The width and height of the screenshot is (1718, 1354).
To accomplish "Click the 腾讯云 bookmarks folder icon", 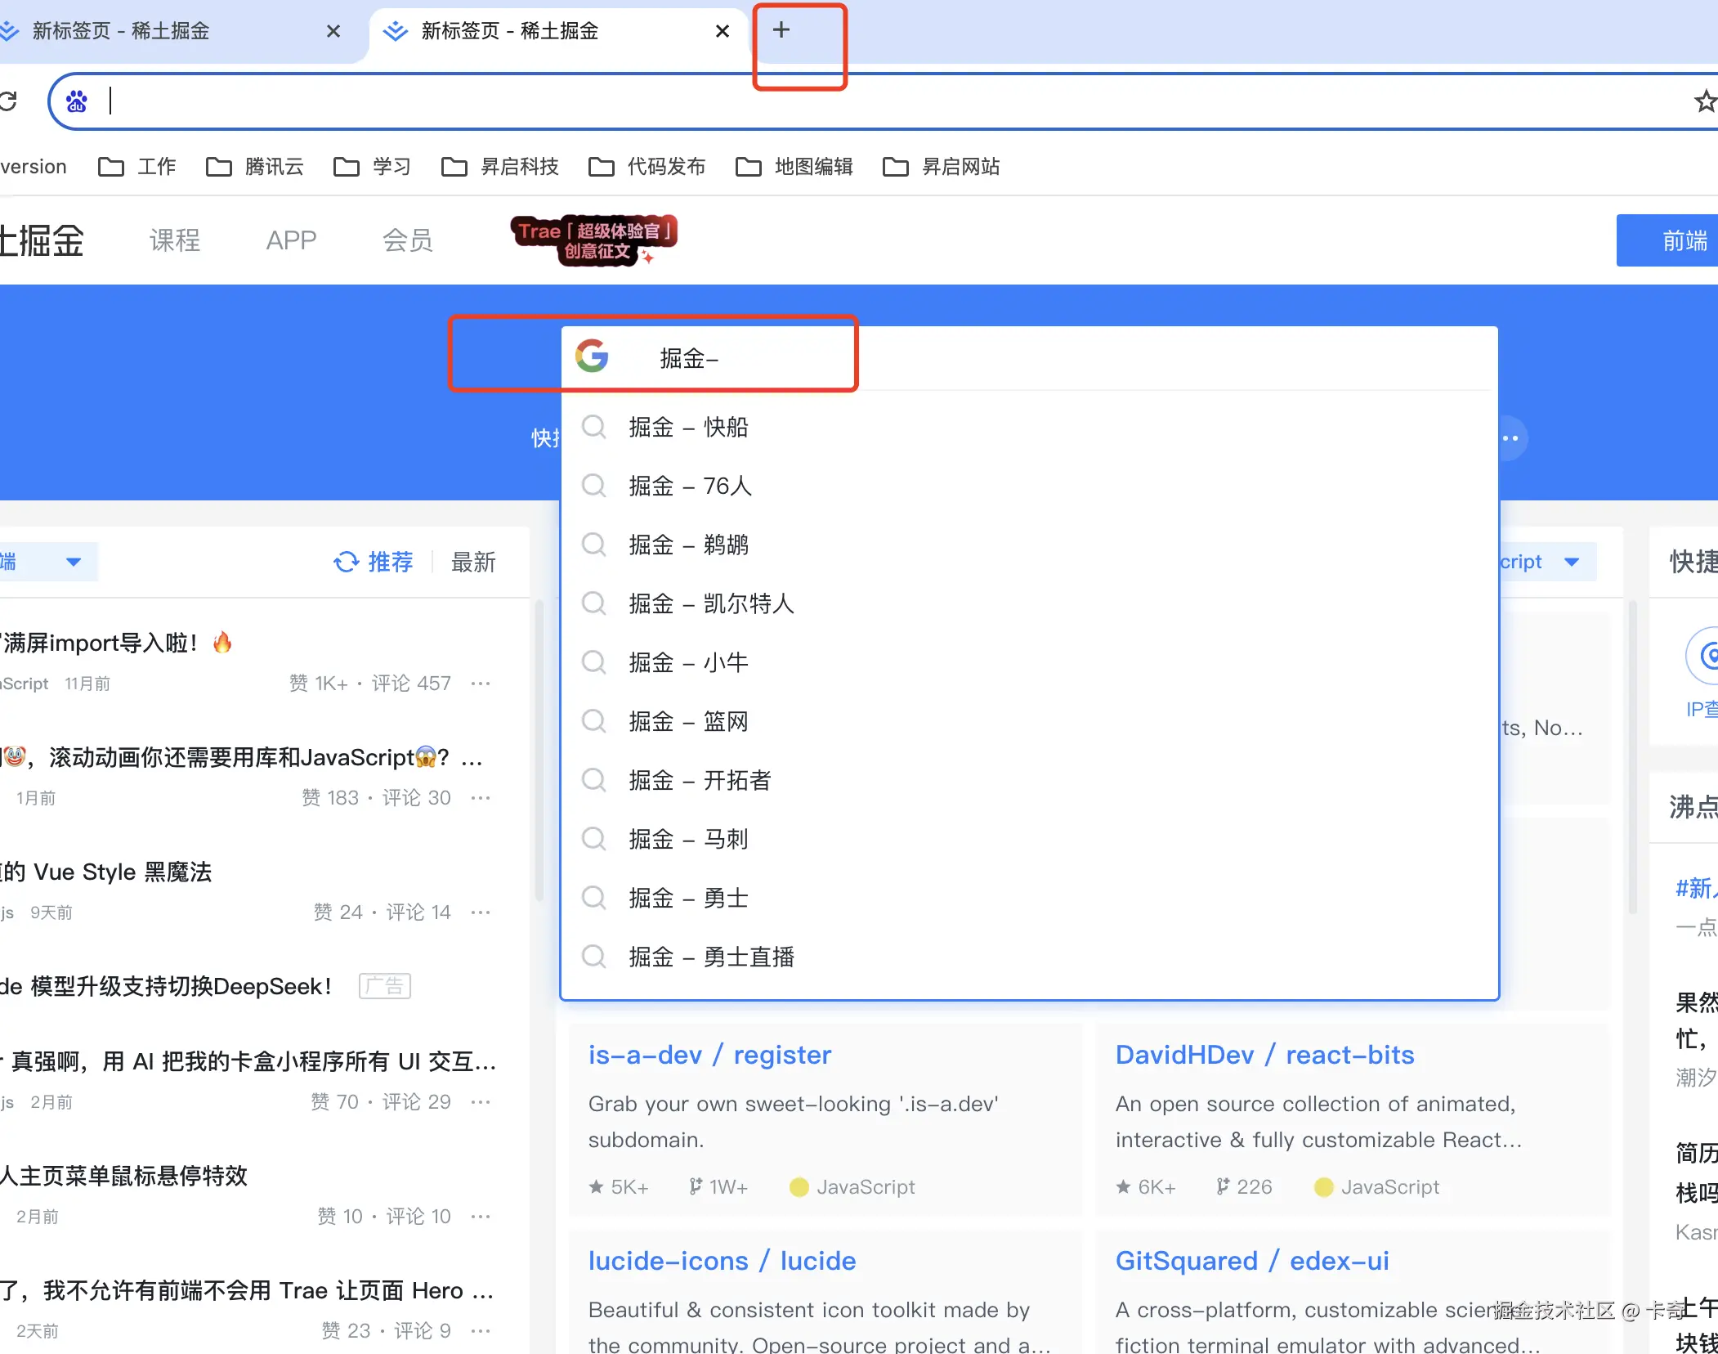I will (x=218, y=166).
